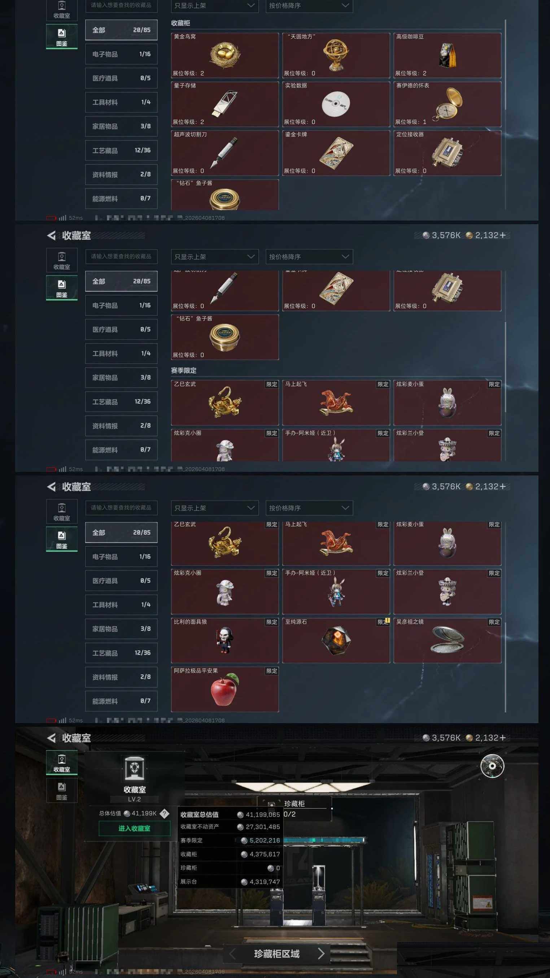Select the 阿萨拉极品平安果 red apple
This screenshot has width=550, height=978.
pyautogui.click(x=225, y=690)
